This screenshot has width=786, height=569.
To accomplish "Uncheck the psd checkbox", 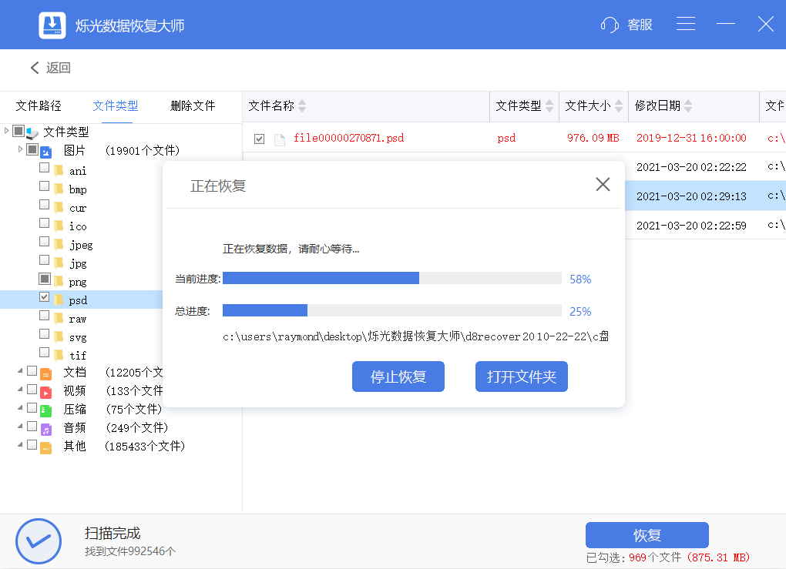I will click(44, 297).
